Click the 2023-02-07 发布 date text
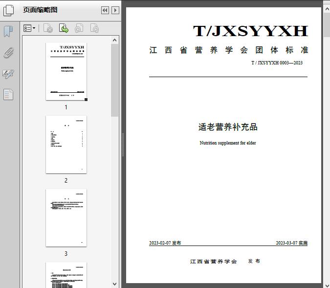This screenshot has height=288, width=330. click(165, 243)
